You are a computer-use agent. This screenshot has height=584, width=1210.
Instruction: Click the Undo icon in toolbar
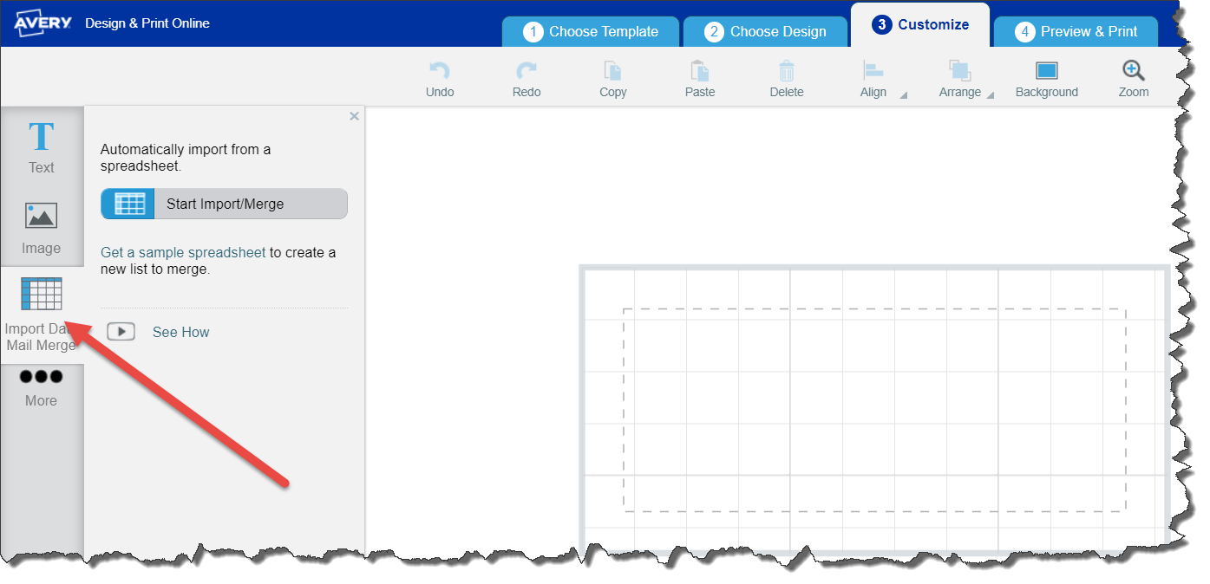point(440,71)
